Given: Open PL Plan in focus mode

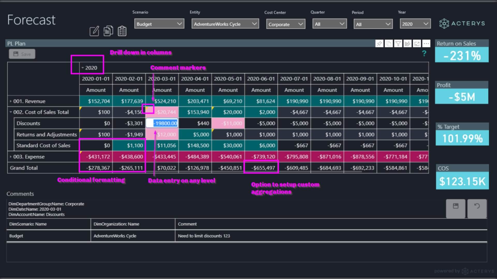Looking at the screenshot, I should (417, 43).
